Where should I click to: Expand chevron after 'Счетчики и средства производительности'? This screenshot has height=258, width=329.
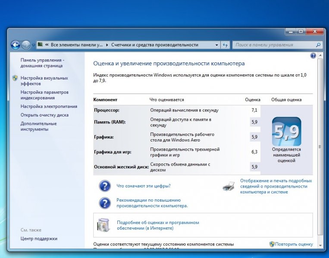click(202, 45)
